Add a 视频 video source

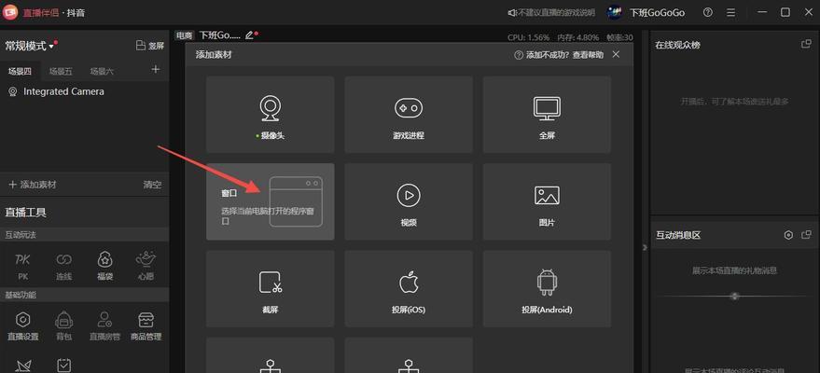coord(409,201)
